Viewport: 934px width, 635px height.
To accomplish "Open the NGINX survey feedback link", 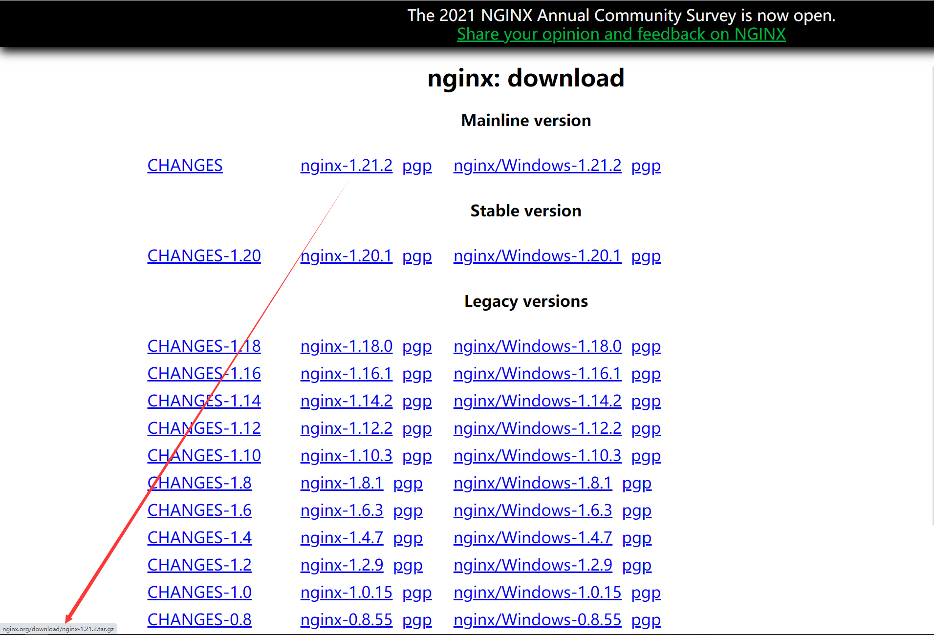I will tap(621, 34).
